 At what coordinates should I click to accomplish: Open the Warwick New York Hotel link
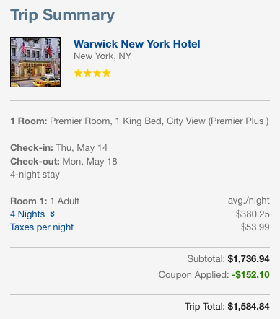pos(136,44)
